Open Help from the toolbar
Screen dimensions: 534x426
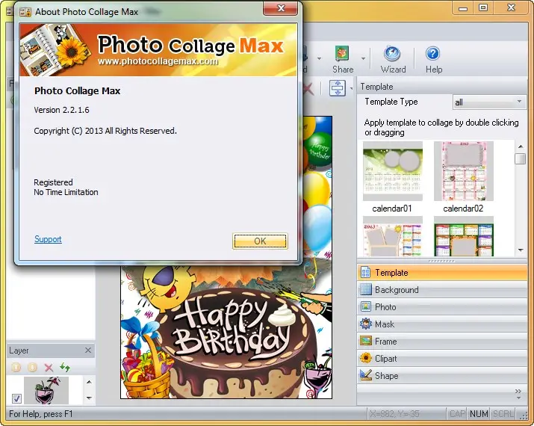[x=433, y=60]
